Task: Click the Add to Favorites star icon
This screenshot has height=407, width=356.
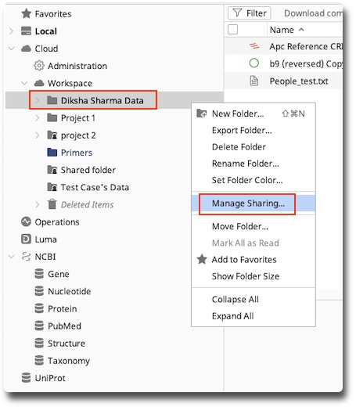Action: tap(202, 259)
